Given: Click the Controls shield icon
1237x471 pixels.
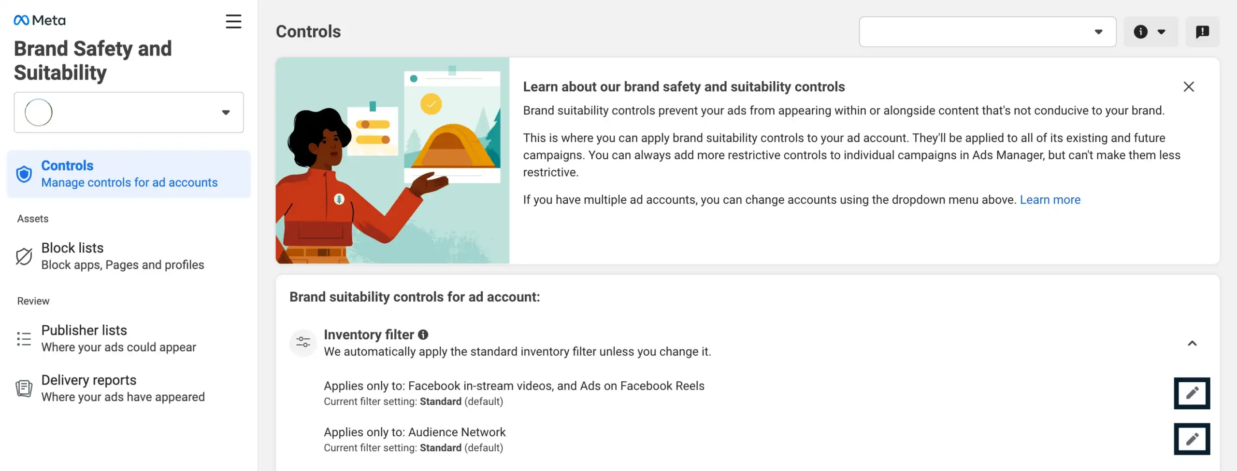Looking at the screenshot, I should 24,174.
